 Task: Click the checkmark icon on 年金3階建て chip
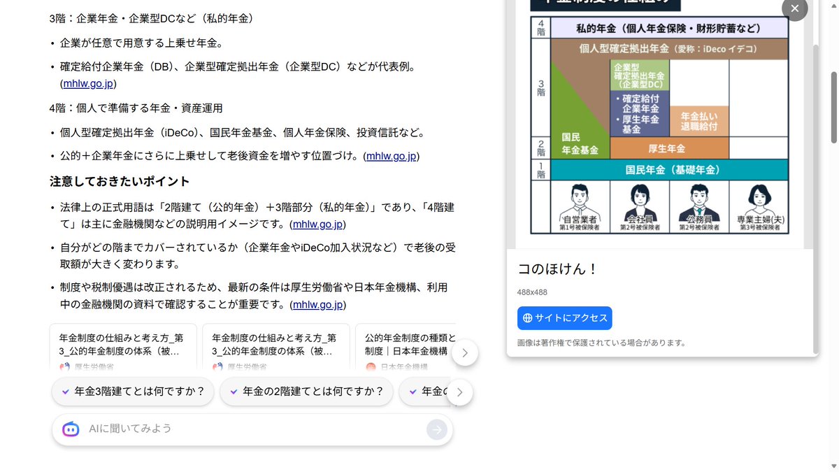pos(66,392)
